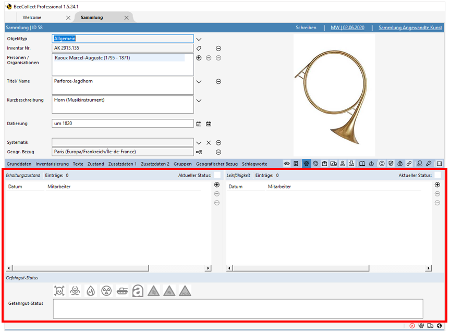Click the MW | 02.06.2020 link
This screenshot has height=333, width=450.
coord(347,28)
